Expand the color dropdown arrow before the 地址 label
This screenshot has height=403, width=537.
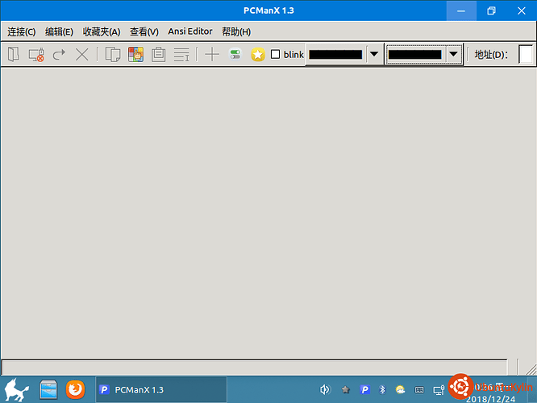(453, 54)
